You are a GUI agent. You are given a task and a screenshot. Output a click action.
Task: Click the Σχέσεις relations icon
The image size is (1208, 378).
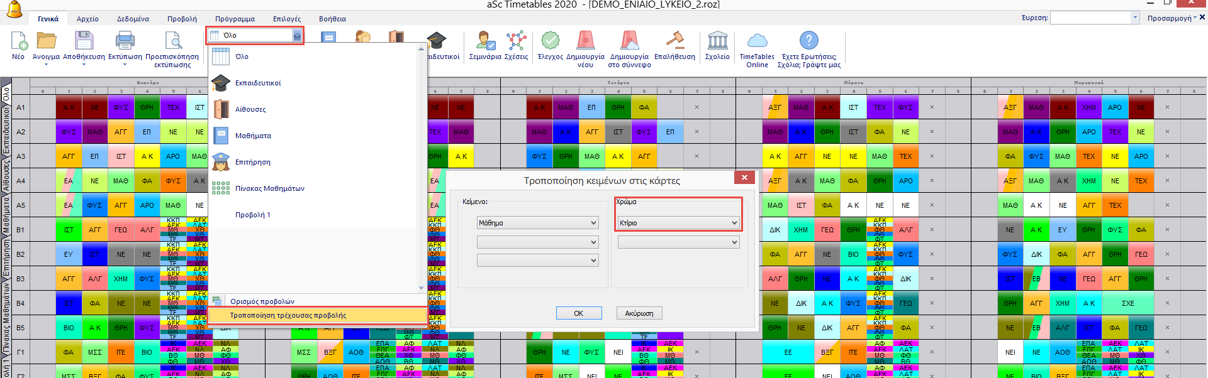(516, 41)
